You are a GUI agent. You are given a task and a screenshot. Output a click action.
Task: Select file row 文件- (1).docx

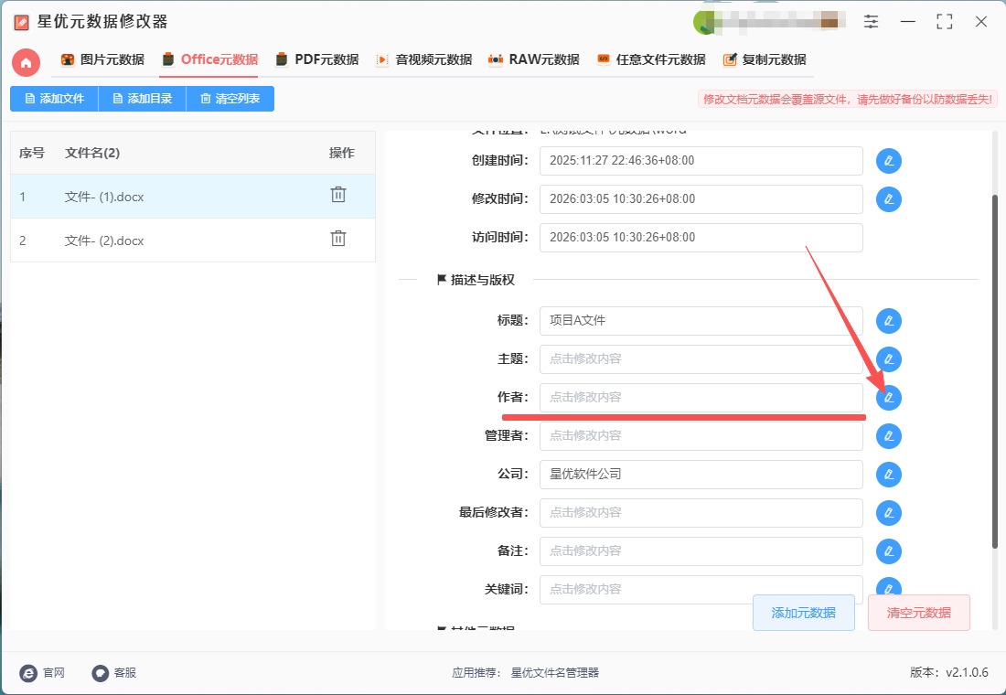pos(192,197)
